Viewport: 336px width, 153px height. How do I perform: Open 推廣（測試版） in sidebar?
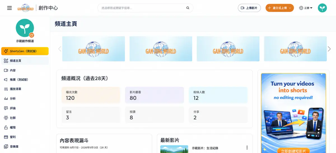[25, 80]
